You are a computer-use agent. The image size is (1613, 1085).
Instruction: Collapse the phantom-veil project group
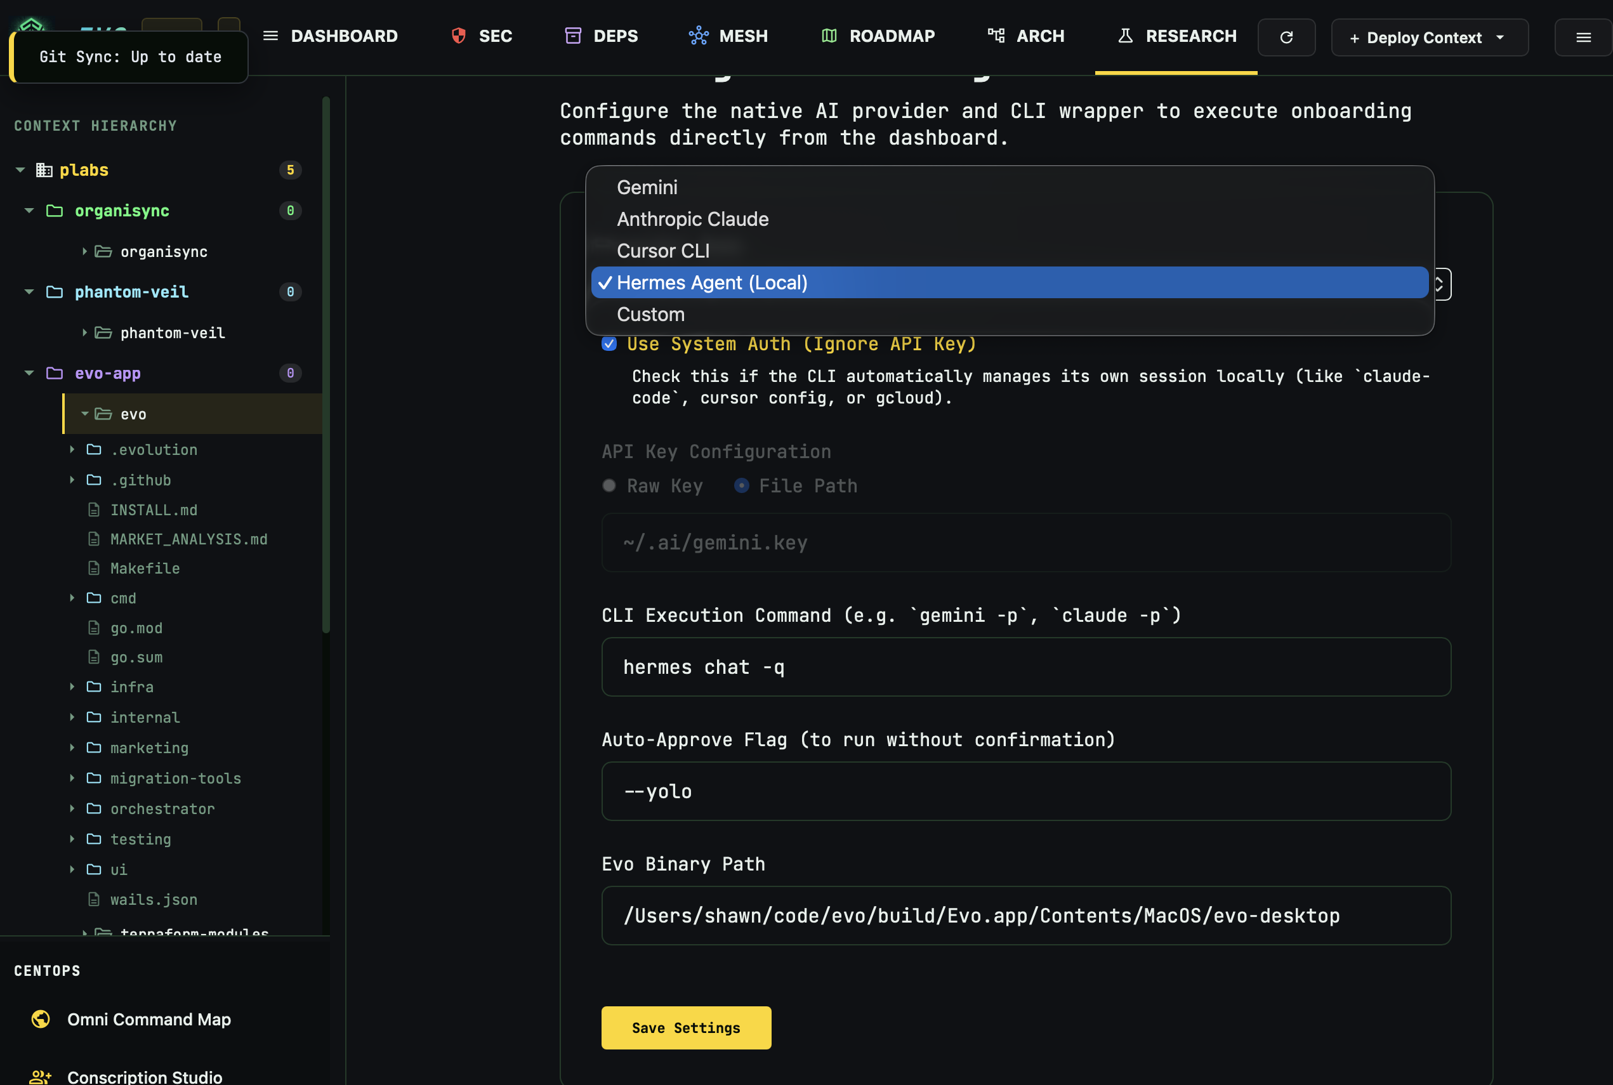click(29, 292)
